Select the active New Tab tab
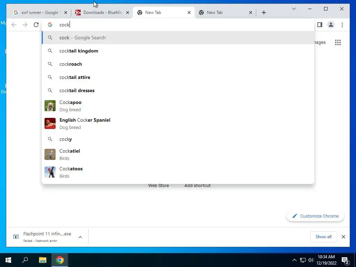 click(163, 13)
